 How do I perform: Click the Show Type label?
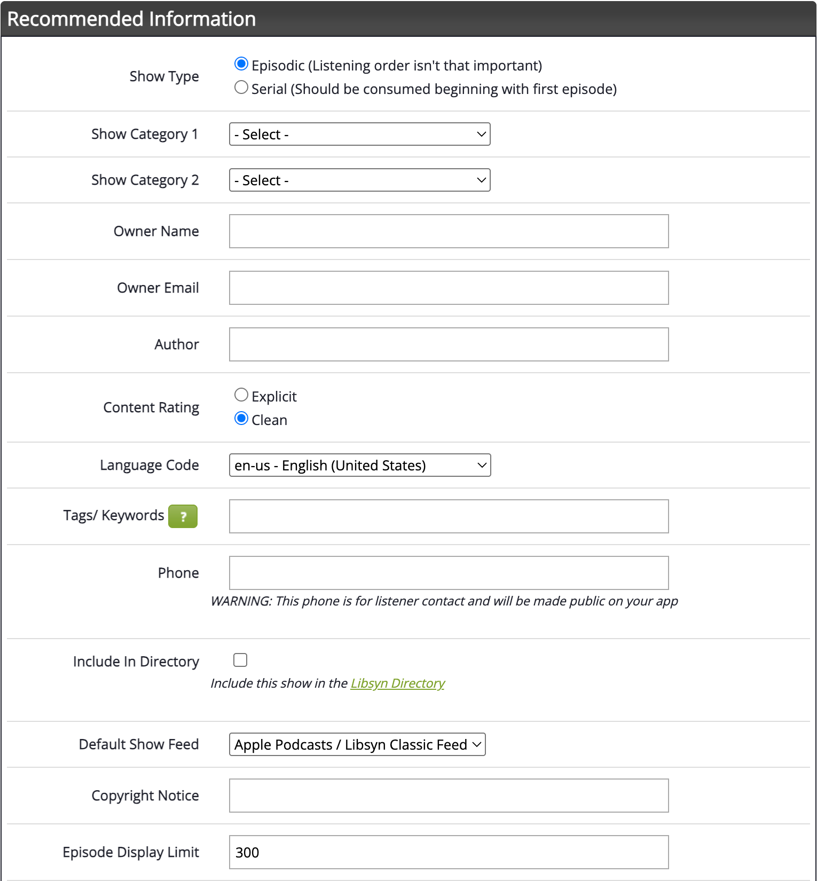164,77
